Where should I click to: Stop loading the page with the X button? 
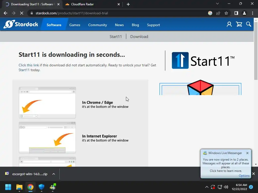pyautogui.click(x=22, y=13)
